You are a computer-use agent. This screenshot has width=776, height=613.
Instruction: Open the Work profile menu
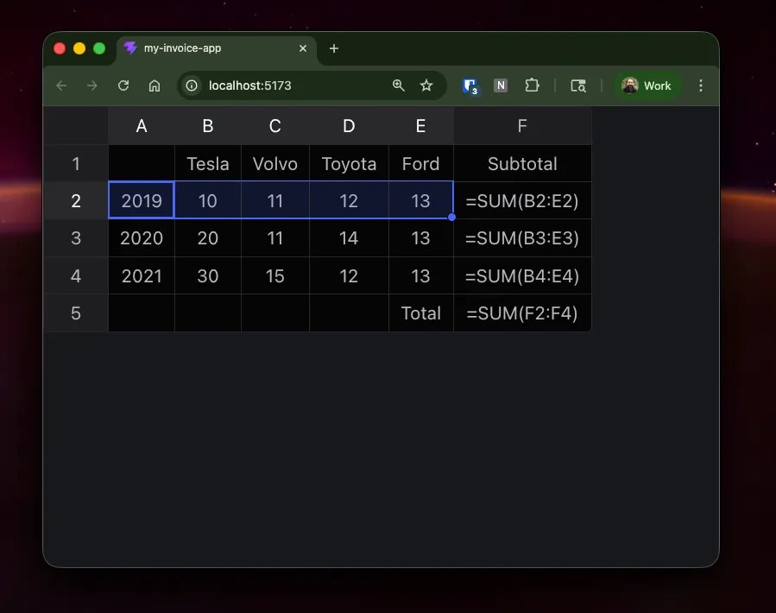(647, 85)
